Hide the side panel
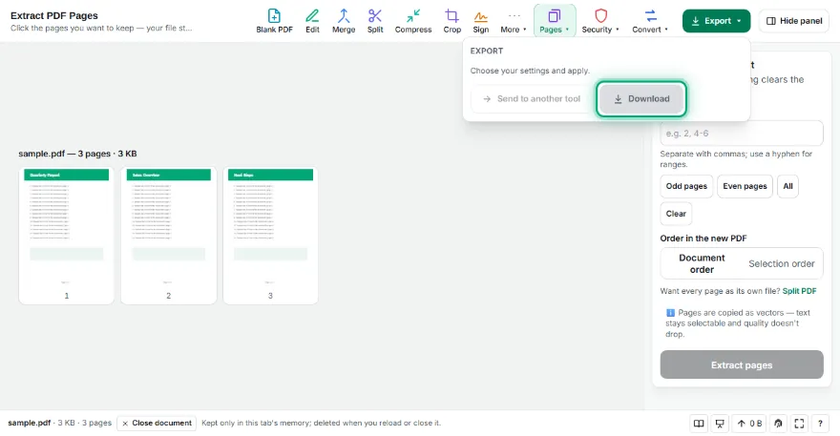Viewport: 840px width, 436px height. [794, 21]
